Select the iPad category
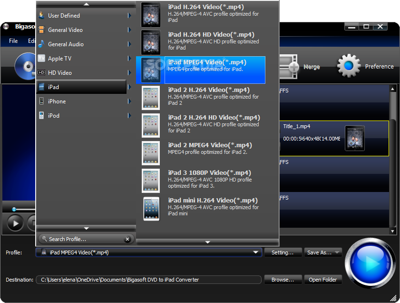The height and width of the screenshot is (303, 400). 82,87
